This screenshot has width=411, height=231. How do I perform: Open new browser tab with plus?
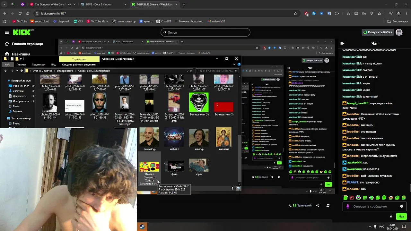184,4
